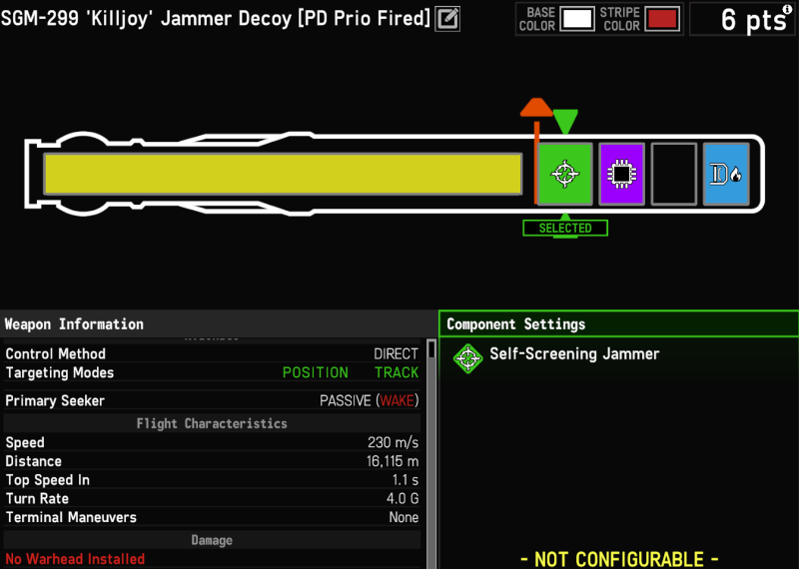Click the 'POSITION' targeting mode text
Viewport: 799px width, 569px height.
[316, 373]
